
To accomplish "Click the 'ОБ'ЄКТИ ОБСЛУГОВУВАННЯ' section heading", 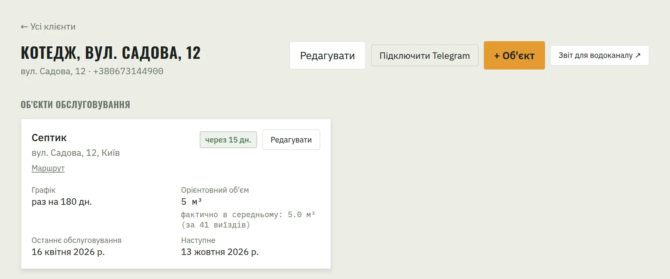I will 75,105.
